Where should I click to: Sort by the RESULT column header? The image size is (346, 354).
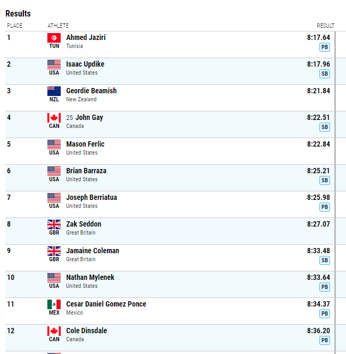click(325, 26)
